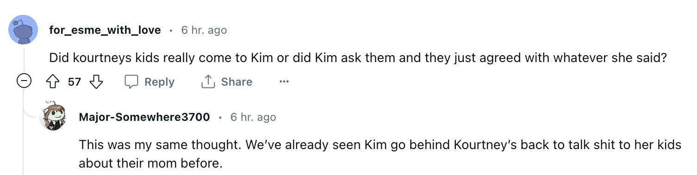Open the Major-Somewhere3700 username link
Image resolution: width=697 pixels, height=175 pixels.
point(144,117)
